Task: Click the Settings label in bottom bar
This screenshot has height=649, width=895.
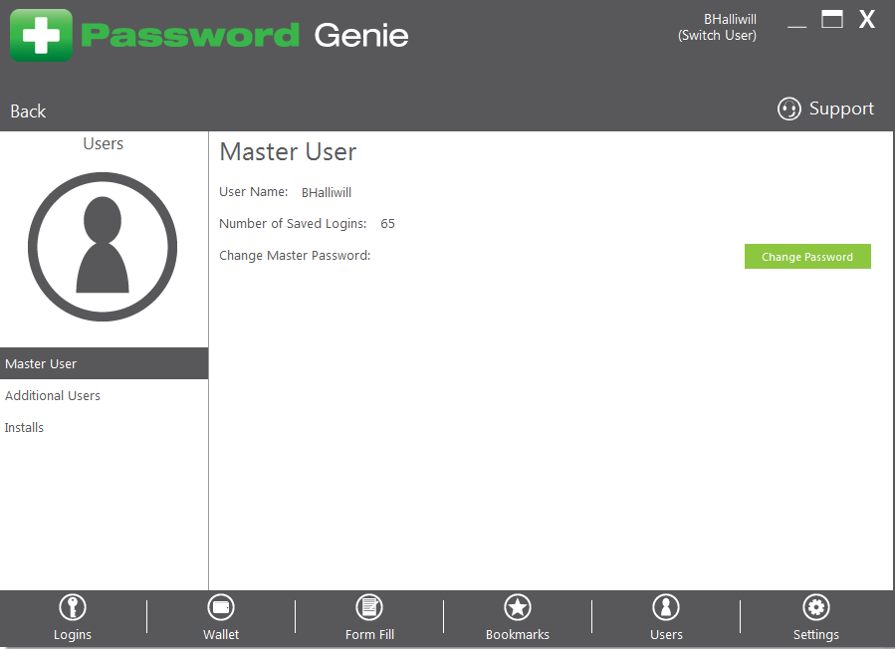Action: coord(816,635)
